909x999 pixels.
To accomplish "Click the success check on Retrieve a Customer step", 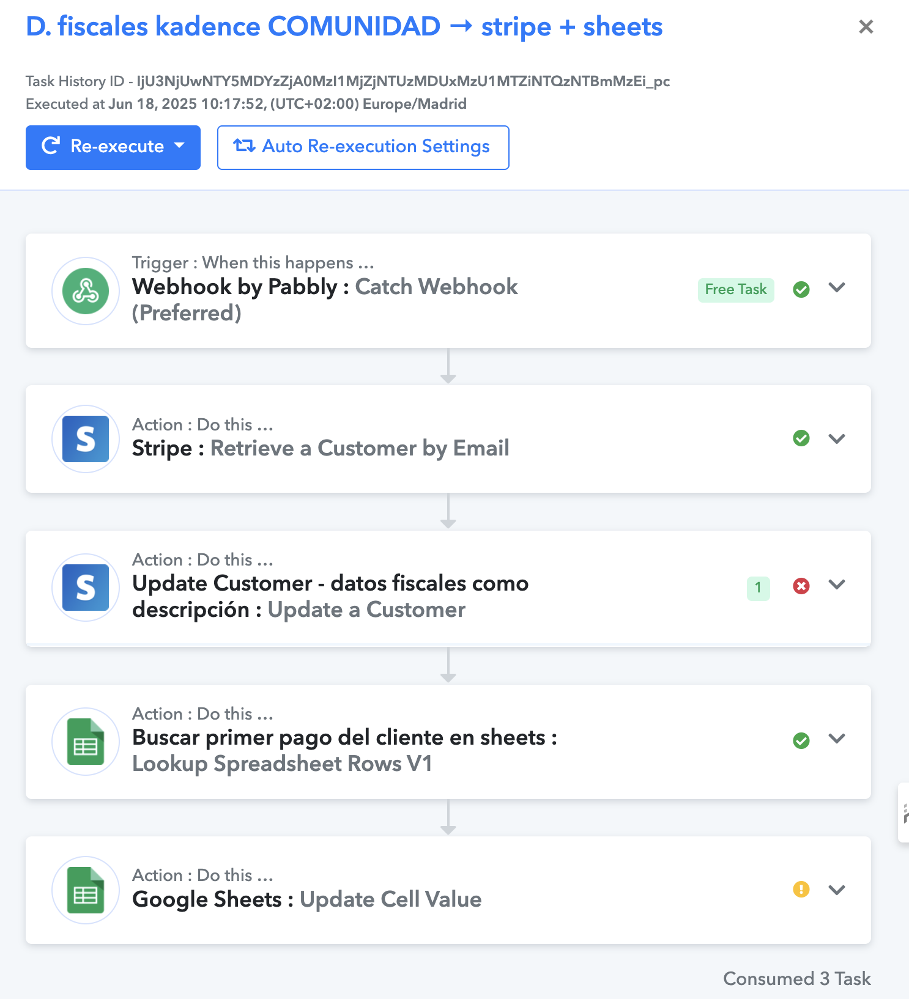I will click(x=801, y=438).
